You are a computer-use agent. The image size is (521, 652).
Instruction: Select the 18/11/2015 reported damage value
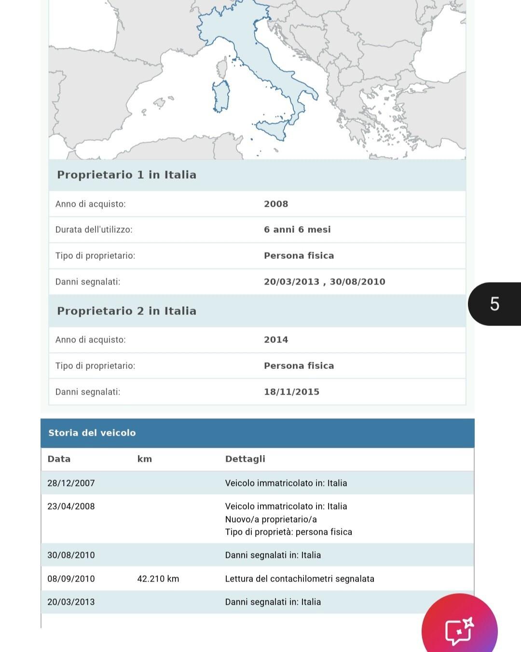pyautogui.click(x=291, y=392)
